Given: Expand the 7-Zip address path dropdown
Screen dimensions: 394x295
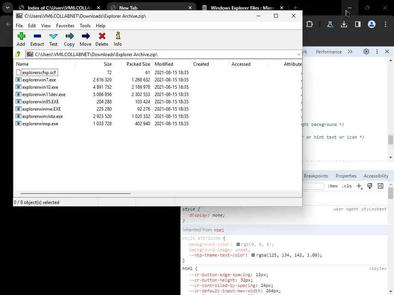Looking at the screenshot, I should [x=299, y=55].
